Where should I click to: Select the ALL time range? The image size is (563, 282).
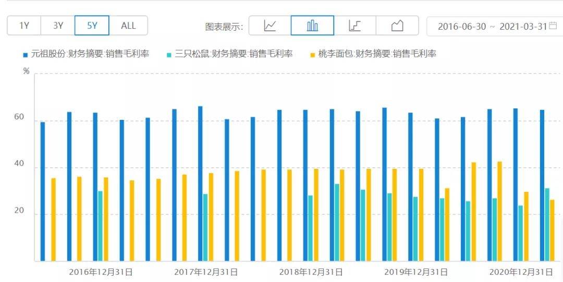(x=128, y=26)
